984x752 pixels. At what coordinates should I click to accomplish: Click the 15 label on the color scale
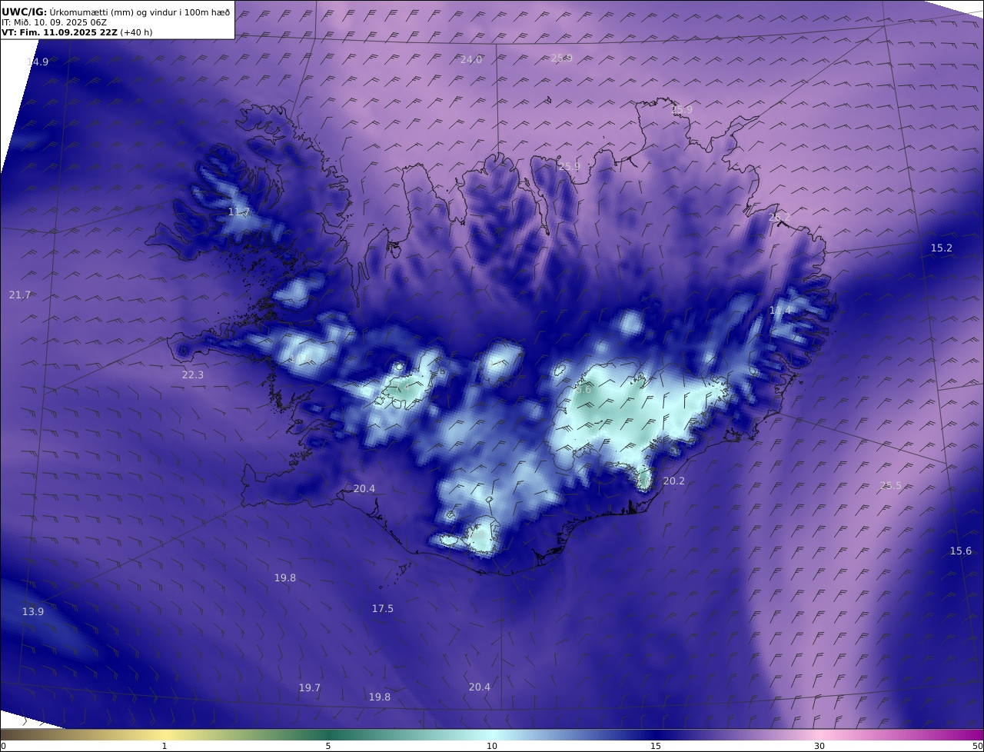click(x=656, y=747)
